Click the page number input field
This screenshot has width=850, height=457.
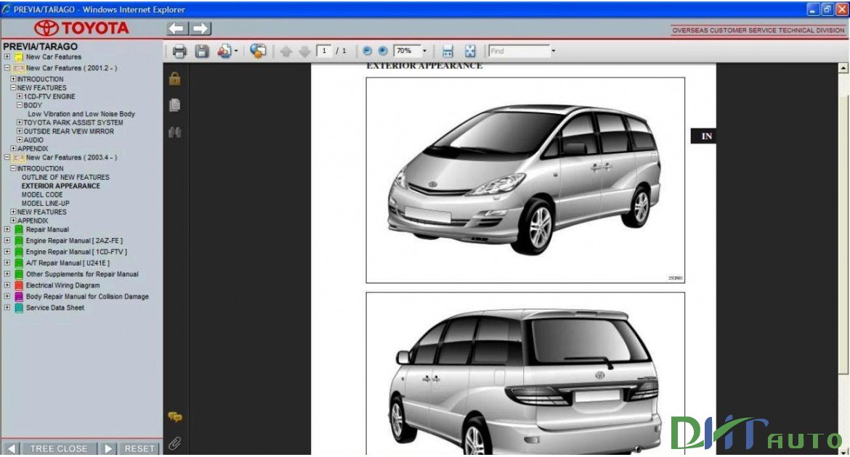[x=324, y=51]
